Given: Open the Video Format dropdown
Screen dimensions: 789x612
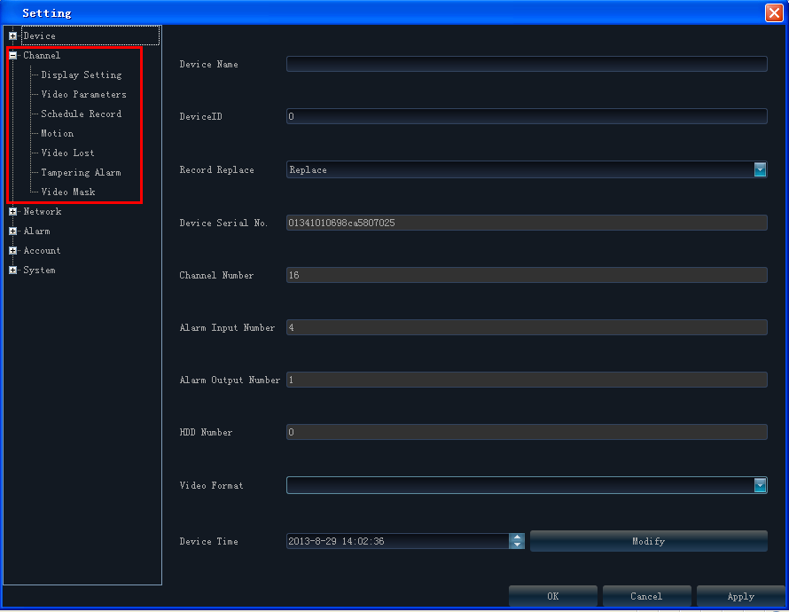Looking at the screenshot, I should tap(760, 485).
